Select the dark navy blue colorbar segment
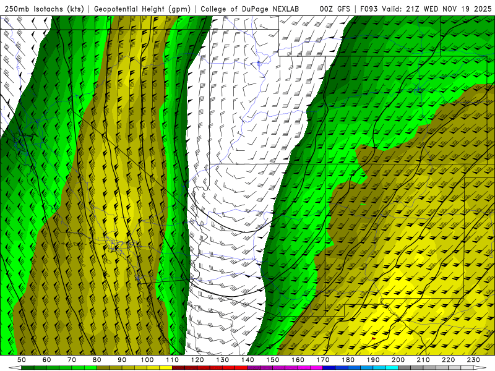The image size is (495, 371). 329,368
